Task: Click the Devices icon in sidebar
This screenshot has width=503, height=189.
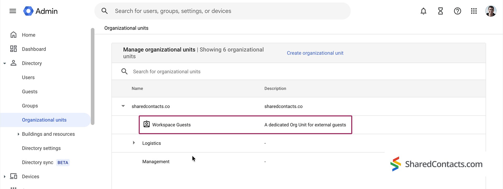Action: coord(13,176)
